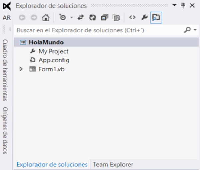Open Orígenes de datos side tab
The width and height of the screenshot is (200, 170).
coord(5,130)
